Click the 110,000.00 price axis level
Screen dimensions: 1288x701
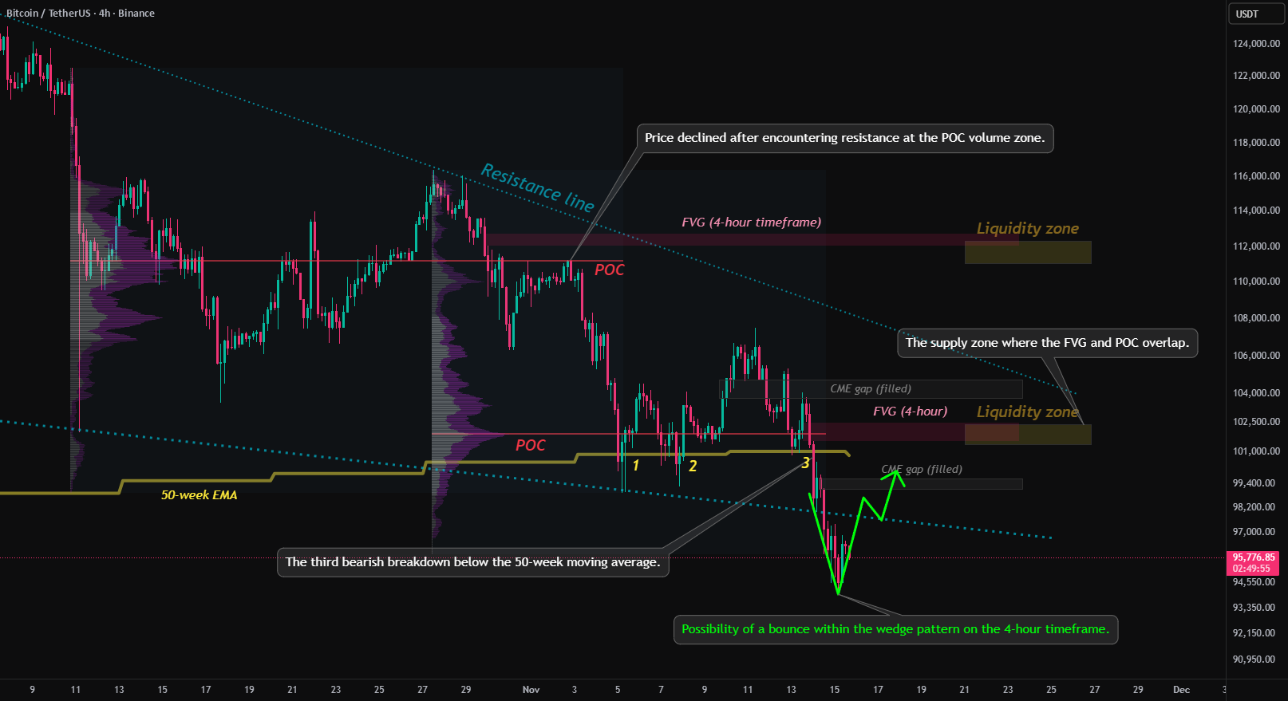pos(1256,282)
